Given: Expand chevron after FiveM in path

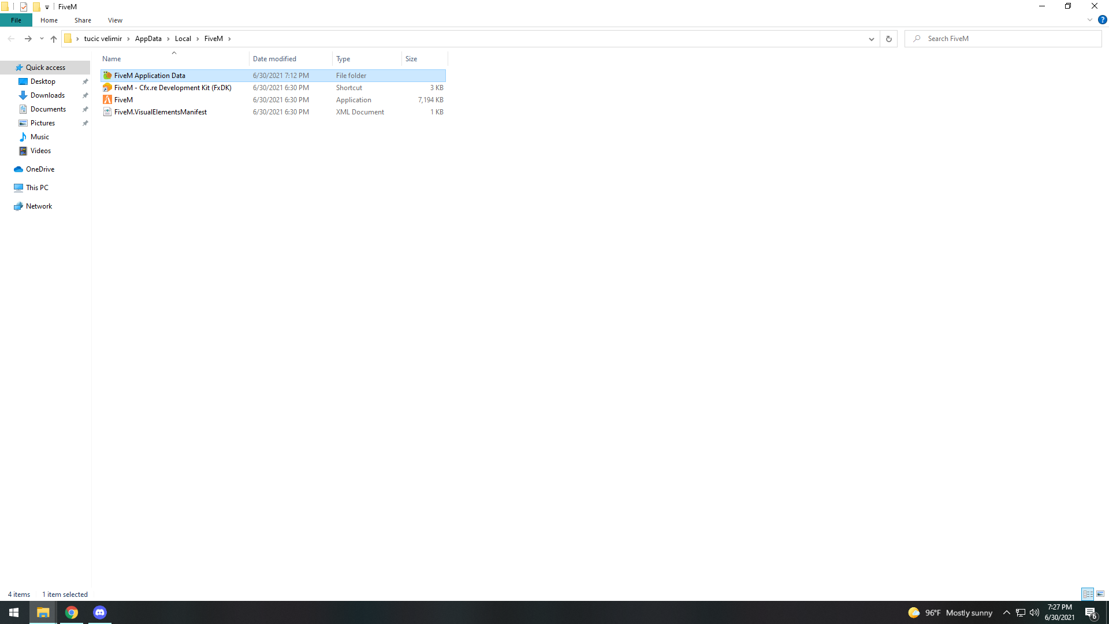Looking at the screenshot, I should coord(229,39).
